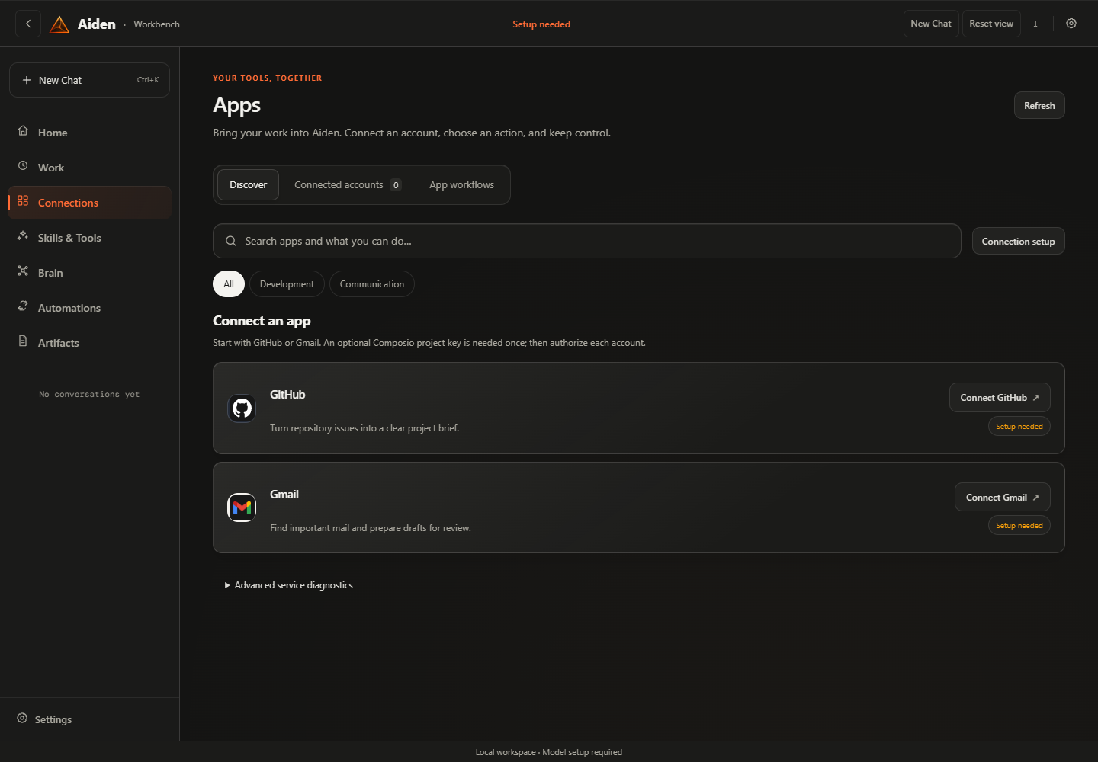Click the GitHub octocat logo
1098x762 pixels.
(x=242, y=408)
